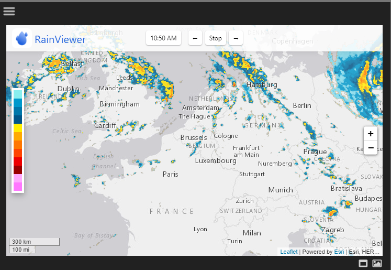Click the Milan city label
This screenshot has height=270, width=391.
point(252,233)
